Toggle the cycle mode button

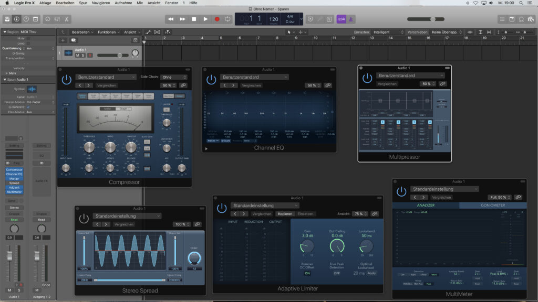click(227, 19)
